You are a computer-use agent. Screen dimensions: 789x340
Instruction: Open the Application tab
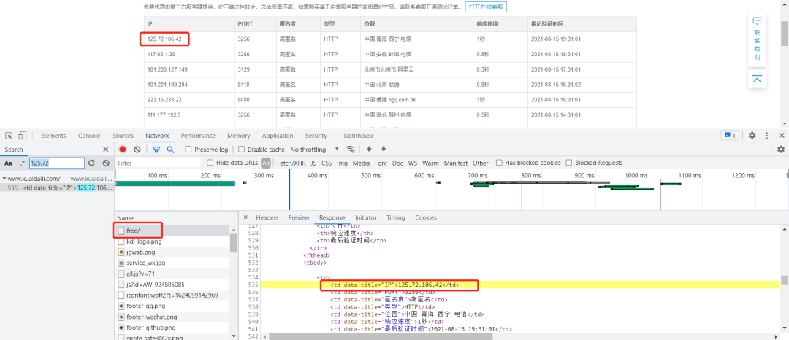point(278,136)
